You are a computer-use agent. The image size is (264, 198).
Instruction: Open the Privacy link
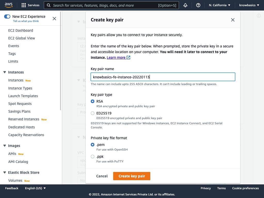[x=205, y=188]
